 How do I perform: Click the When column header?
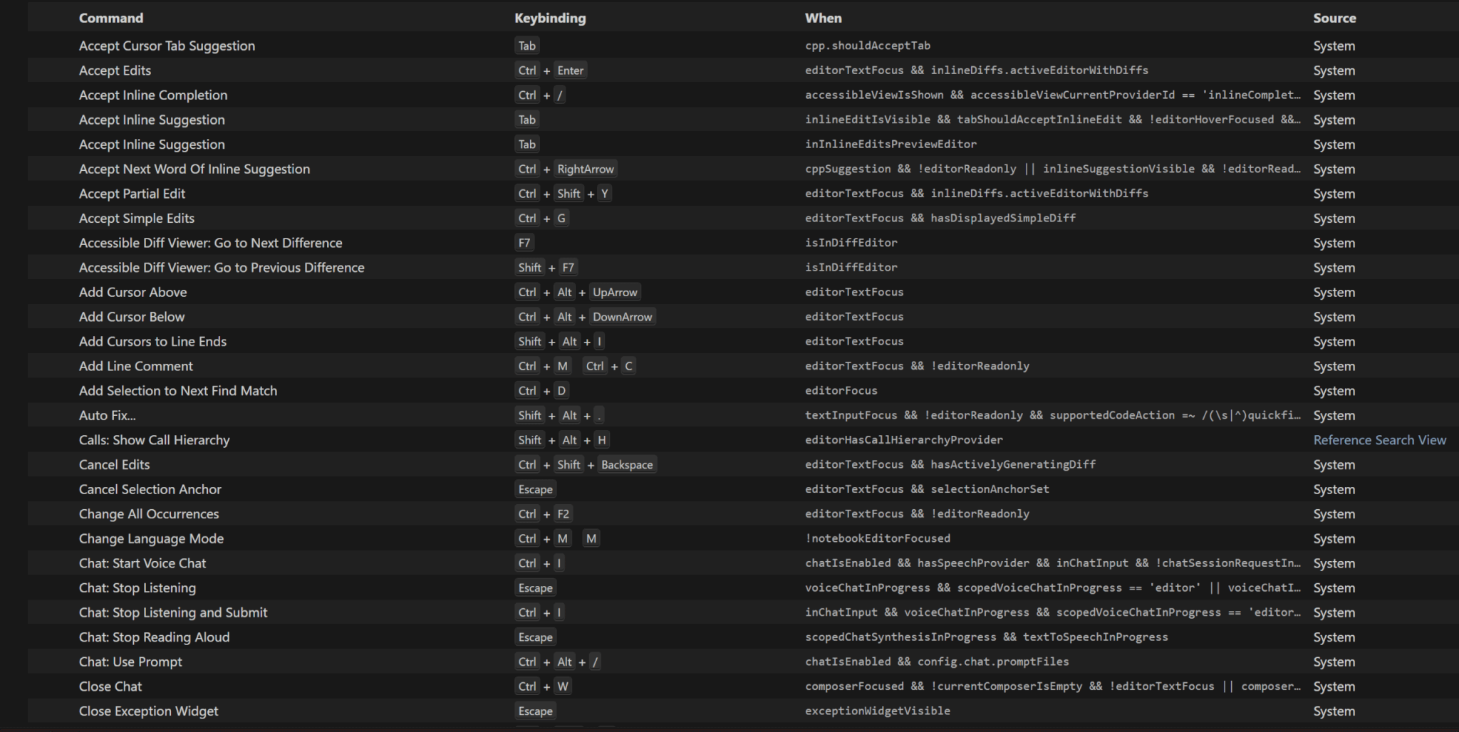pos(823,18)
